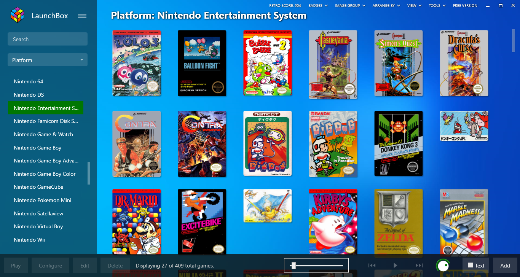Open the Arrange By dropdown

pos(386,6)
